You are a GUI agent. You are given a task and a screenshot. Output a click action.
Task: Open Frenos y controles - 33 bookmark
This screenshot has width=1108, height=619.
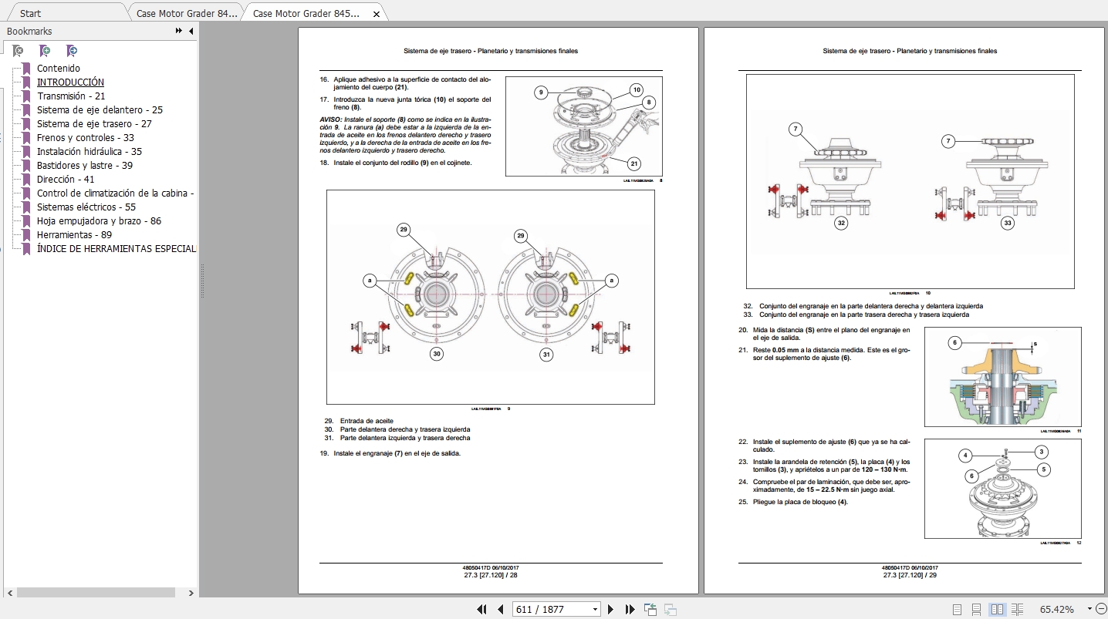86,137
